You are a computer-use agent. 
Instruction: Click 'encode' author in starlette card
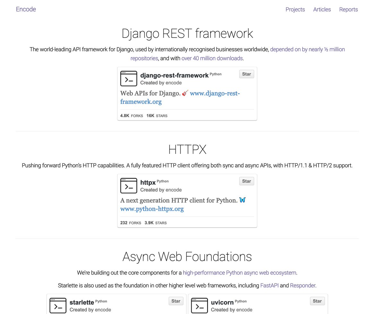103,310
